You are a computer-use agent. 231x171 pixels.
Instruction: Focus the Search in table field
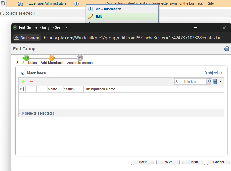(x=190, y=82)
